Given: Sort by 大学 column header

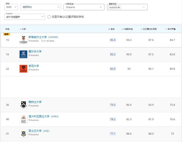Looking at the screenshot, I should tap(23, 29).
